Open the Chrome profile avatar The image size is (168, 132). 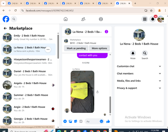[159, 10]
